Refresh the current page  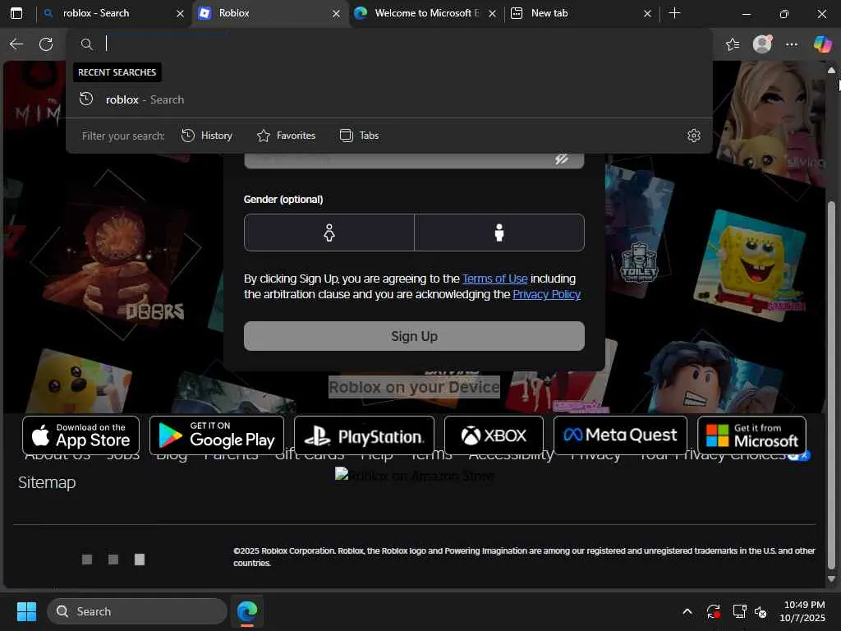pyautogui.click(x=46, y=44)
